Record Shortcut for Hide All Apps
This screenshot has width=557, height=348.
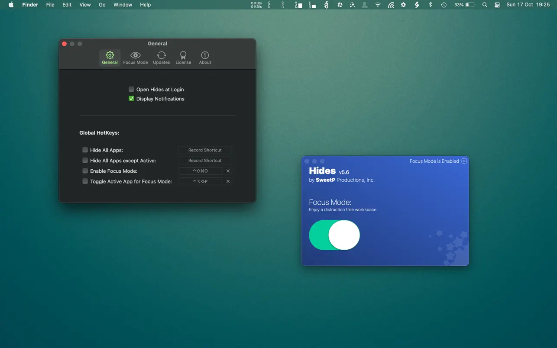click(205, 150)
